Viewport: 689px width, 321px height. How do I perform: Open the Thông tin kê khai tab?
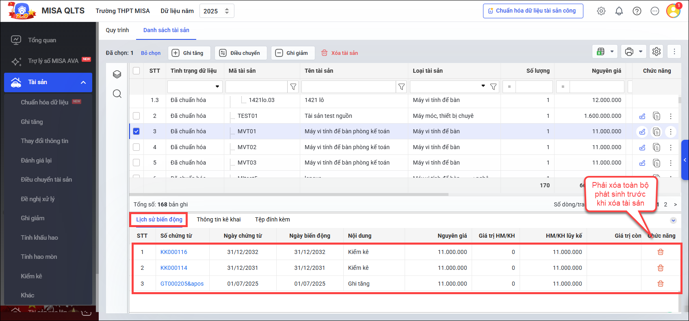pyautogui.click(x=219, y=219)
